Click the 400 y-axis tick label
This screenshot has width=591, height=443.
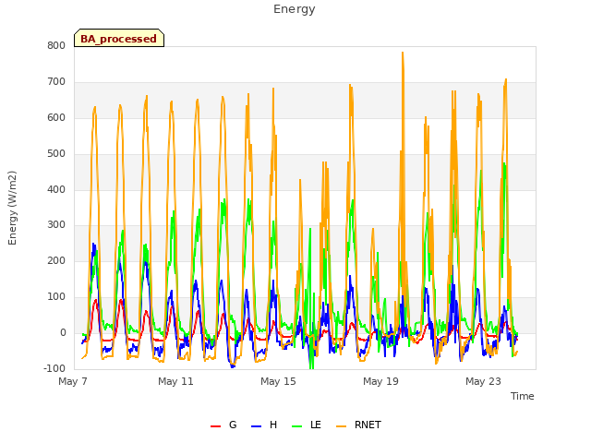point(56,189)
